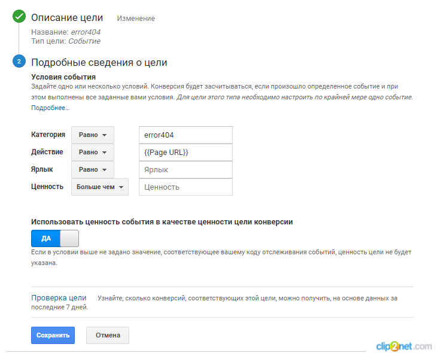Image resolution: width=441 pixels, height=353 pixels.
Task: Click the step 2 circle icon
Action: pyautogui.click(x=19, y=61)
